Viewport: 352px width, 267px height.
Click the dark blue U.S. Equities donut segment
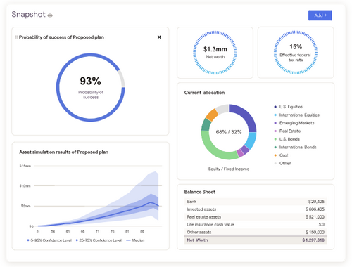[246, 116]
